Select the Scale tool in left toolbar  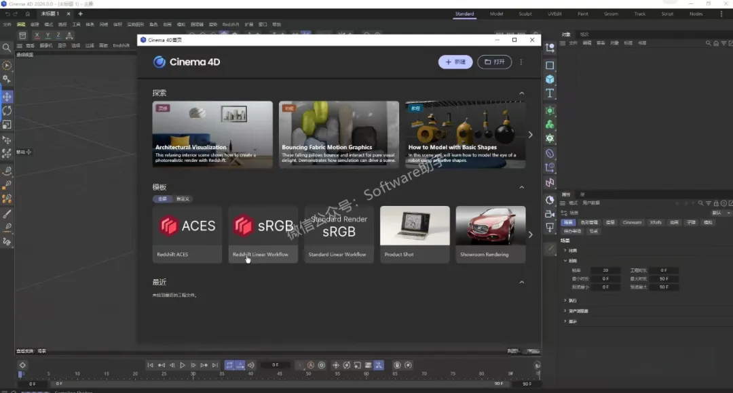coord(7,125)
